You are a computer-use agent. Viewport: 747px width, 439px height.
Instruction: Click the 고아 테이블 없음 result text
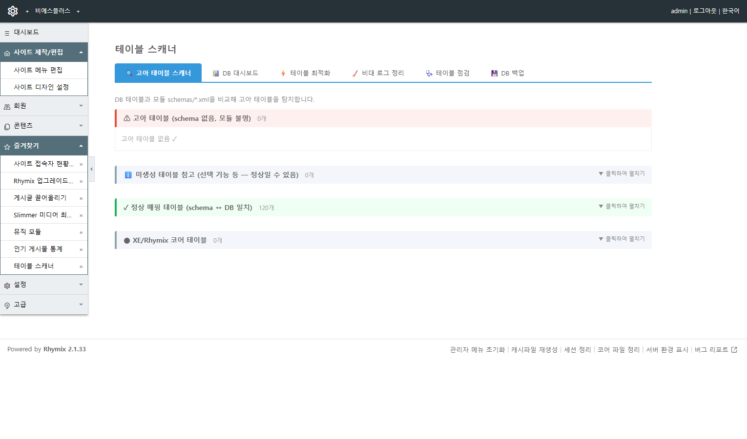[149, 139]
